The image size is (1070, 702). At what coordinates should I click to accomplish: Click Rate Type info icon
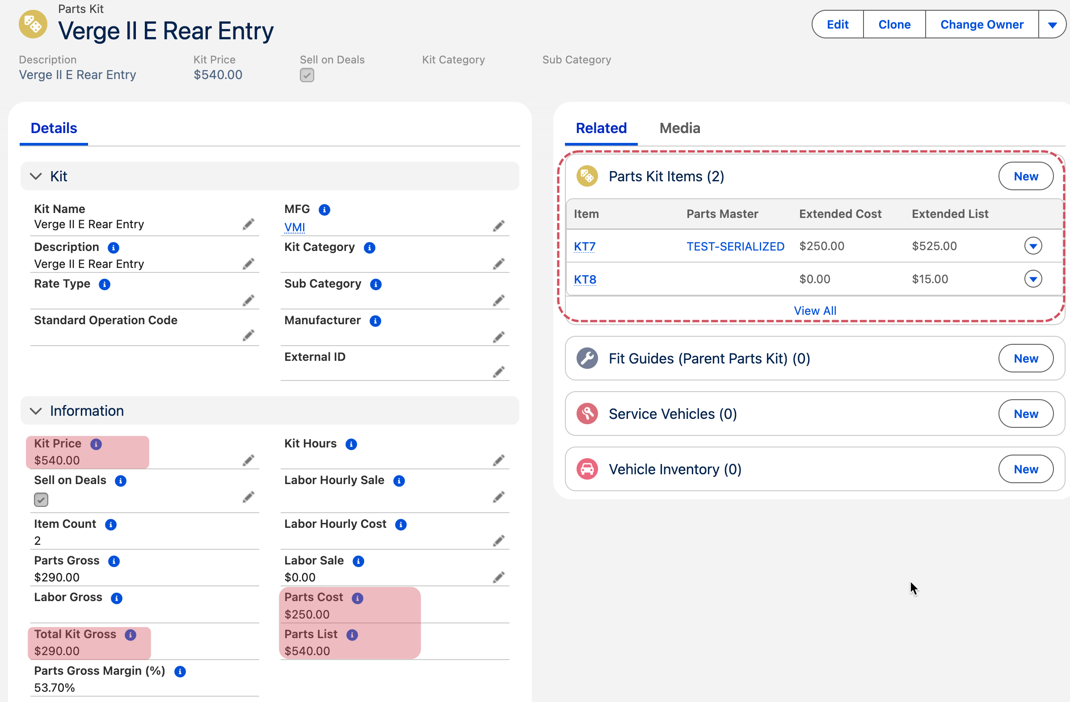point(104,285)
